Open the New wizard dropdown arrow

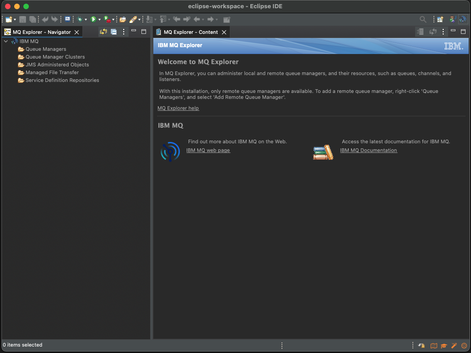pyautogui.click(x=15, y=20)
